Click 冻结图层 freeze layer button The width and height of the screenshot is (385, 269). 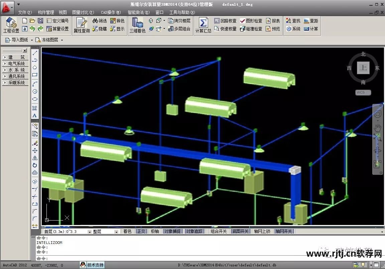[x=47, y=40]
